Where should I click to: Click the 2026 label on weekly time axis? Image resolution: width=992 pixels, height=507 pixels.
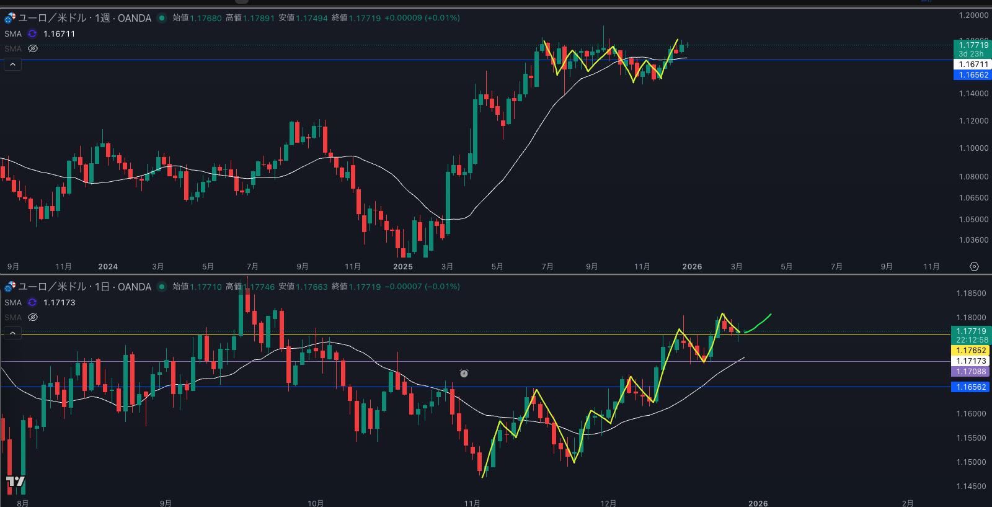point(692,267)
